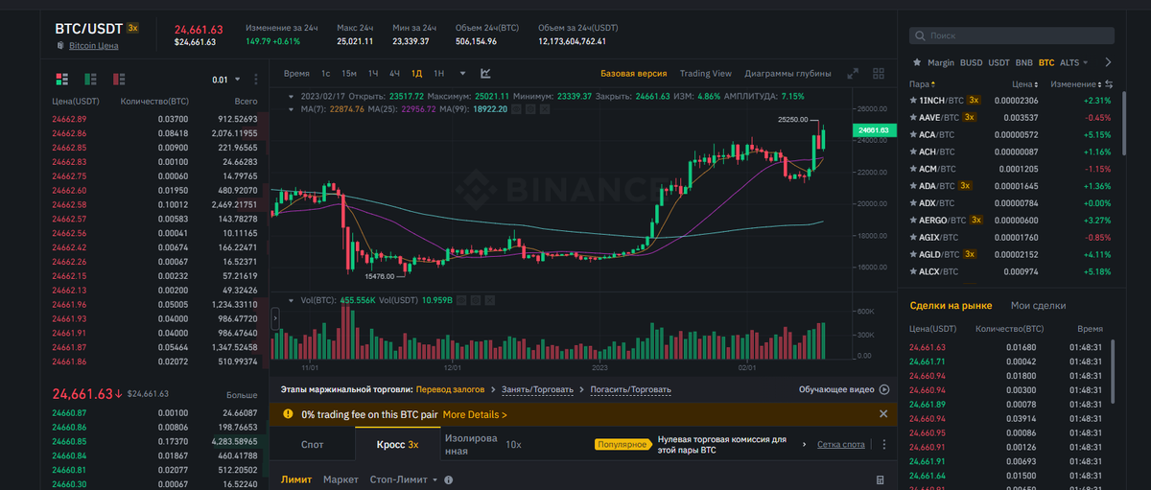
Task: Open the Спот trading tab
Action: click(x=312, y=445)
